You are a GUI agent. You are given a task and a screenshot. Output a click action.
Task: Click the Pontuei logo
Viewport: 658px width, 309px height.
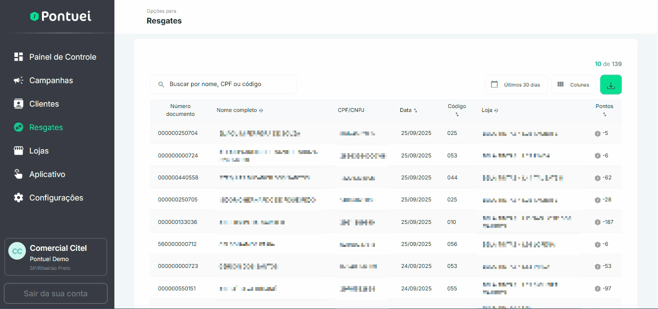(61, 16)
